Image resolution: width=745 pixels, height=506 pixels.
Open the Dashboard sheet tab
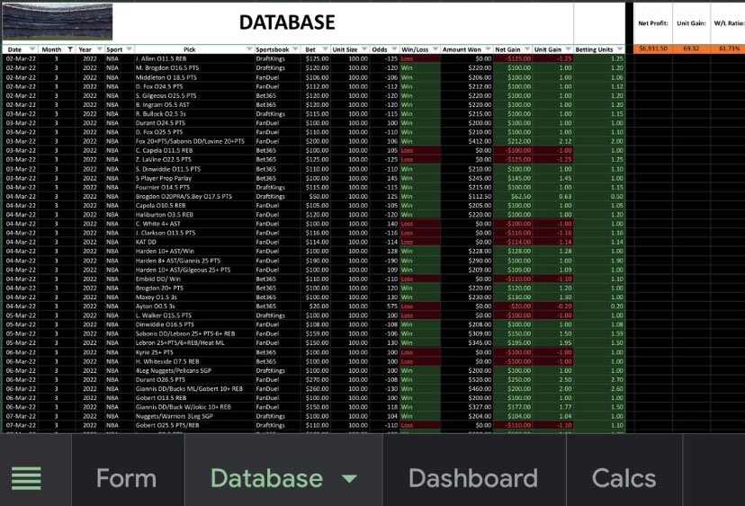(473, 477)
